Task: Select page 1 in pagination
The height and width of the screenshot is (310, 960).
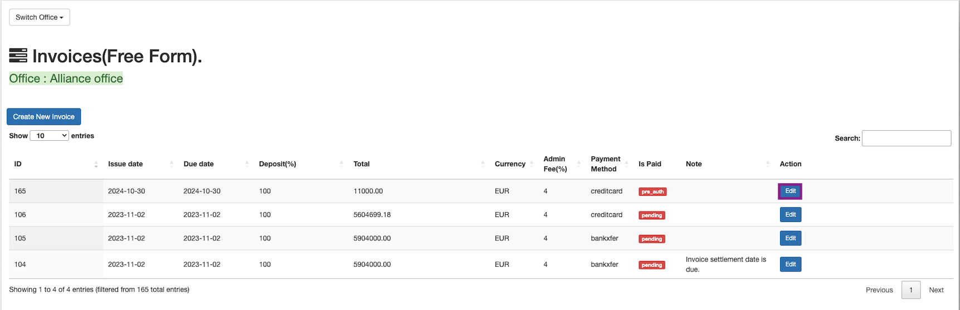Action: point(911,290)
